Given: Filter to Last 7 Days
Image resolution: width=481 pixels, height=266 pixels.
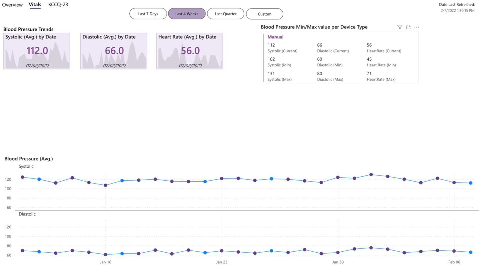Looking at the screenshot, I should (148, 14).
